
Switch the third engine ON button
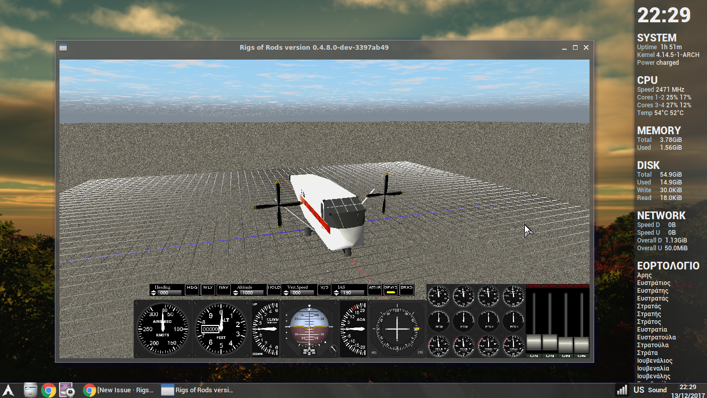pos(566,356)
